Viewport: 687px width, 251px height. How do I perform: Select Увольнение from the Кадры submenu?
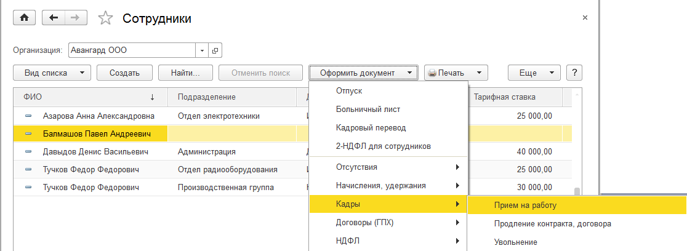[x=515, y=242]
